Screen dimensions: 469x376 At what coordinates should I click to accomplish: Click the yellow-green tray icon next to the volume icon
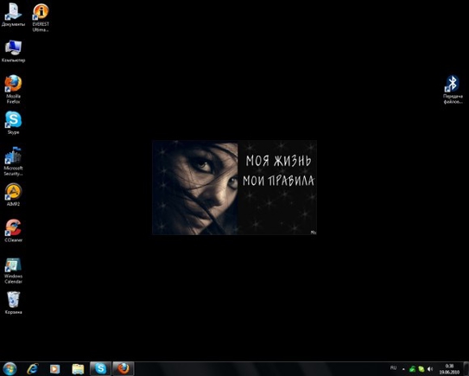421,369
